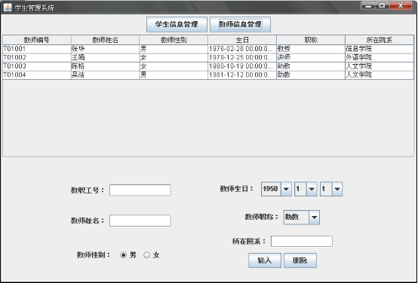Minimize the 学生管理系统 window

tap(368, 5)
